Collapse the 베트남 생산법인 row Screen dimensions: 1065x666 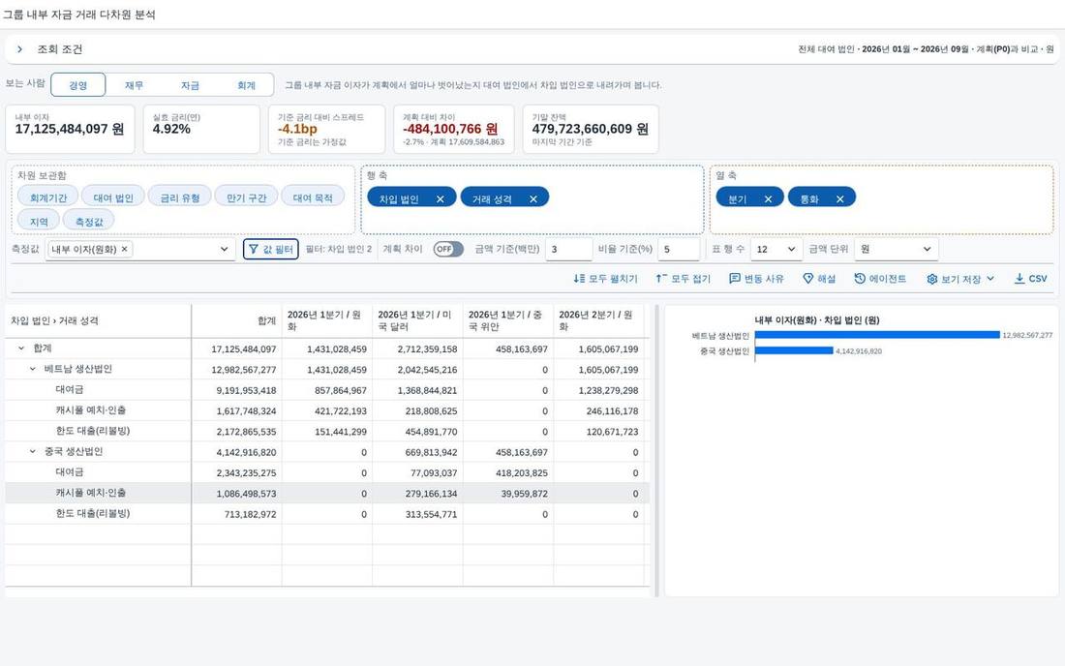[x=32, y=369]
